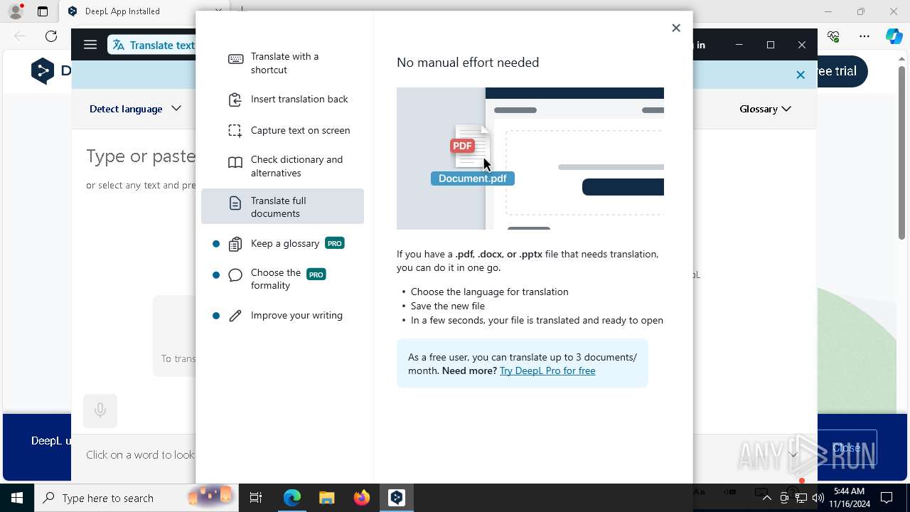910x512 pixels.
Task: Click the document page icon
Action: coord(235,204)
